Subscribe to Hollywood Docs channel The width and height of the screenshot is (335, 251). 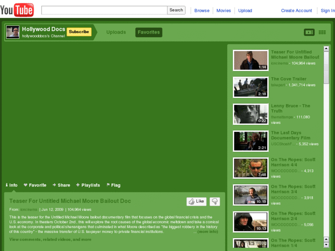click(79, 32)
